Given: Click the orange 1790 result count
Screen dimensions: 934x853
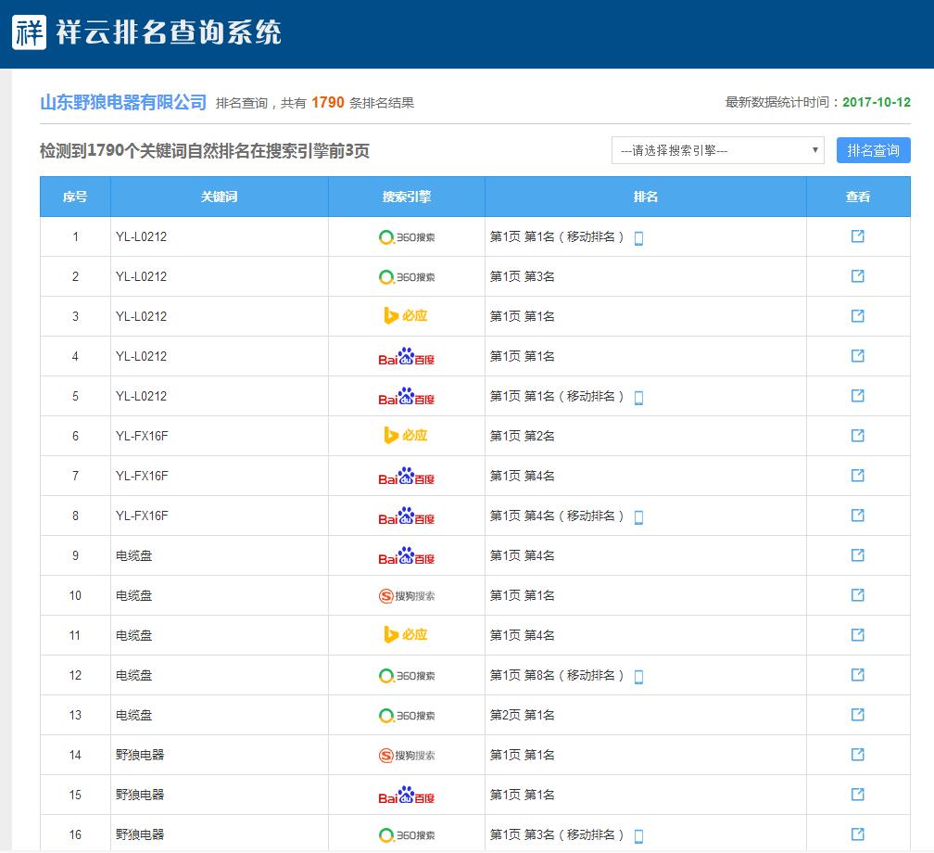Looking at the screenshot, I should pyautogui.click(x=328, y=103).
